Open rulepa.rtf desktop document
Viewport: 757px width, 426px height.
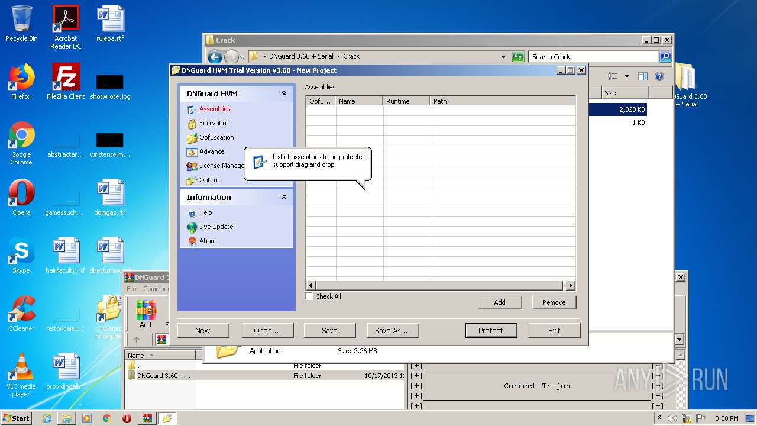click(110, 24)
